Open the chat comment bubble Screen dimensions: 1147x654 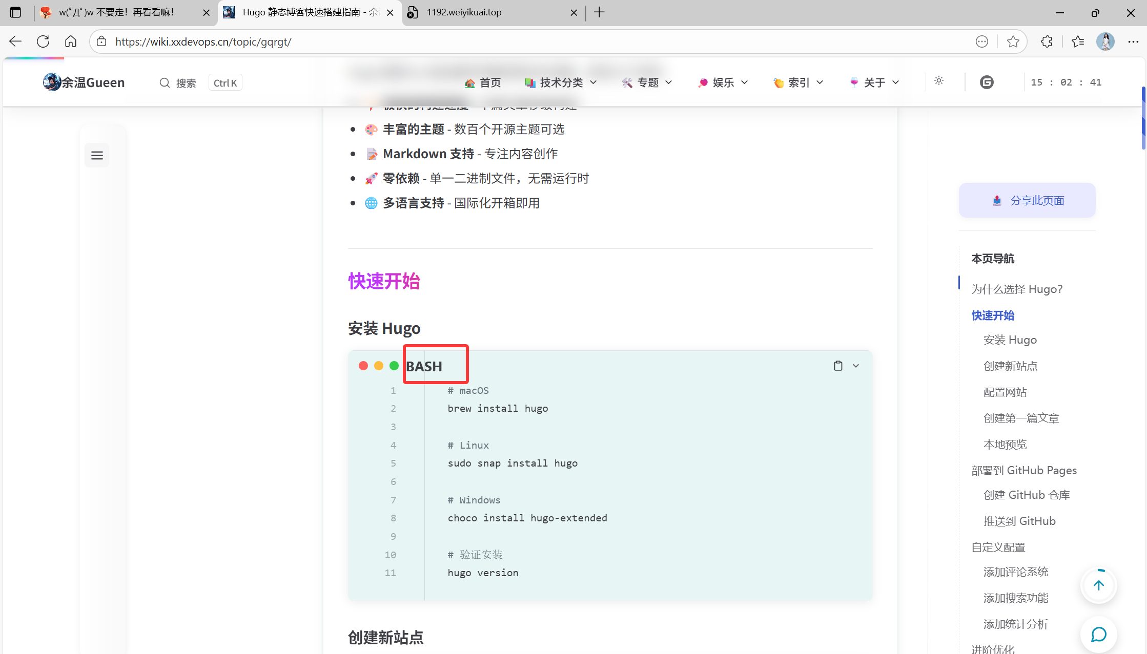(1098, 635)
